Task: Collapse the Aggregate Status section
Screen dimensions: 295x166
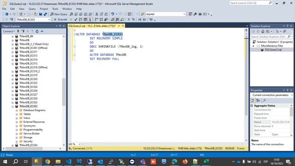Action: pos(252,106)
